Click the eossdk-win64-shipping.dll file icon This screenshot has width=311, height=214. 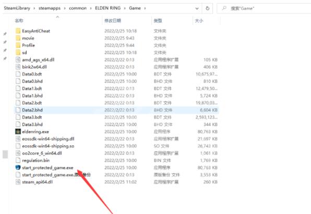(x=18, y=139)
